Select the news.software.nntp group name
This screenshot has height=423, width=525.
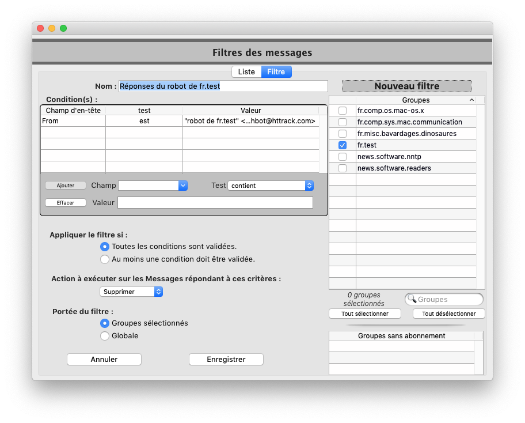(x=389, y=157)
